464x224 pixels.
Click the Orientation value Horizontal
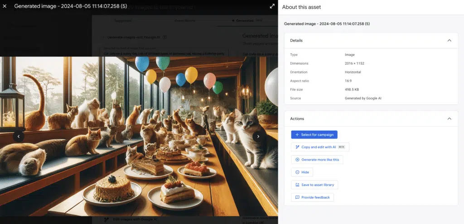[x=353, y=72]
